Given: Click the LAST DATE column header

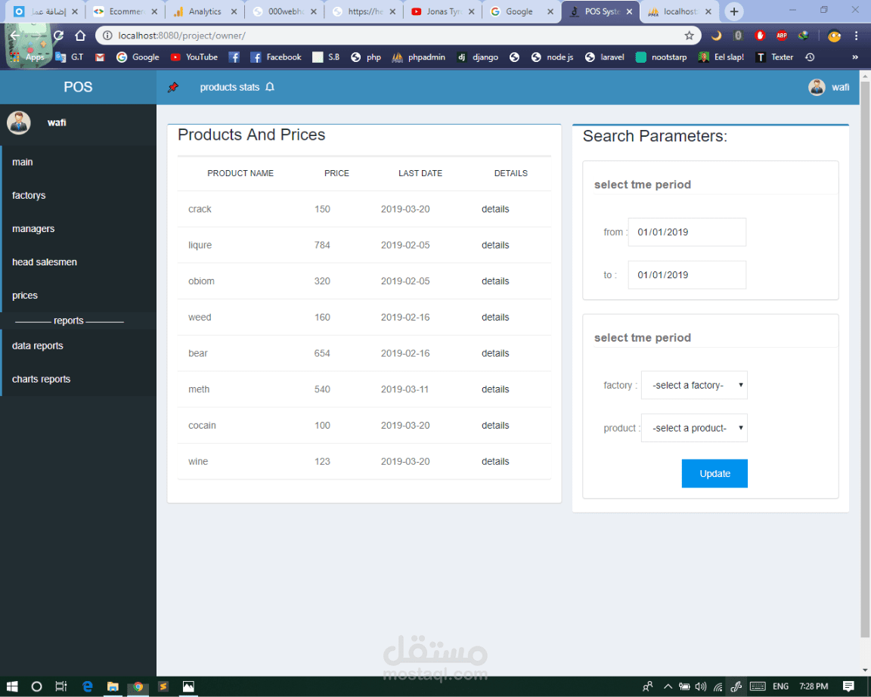Looking at the screenshot, I should (420, 173).
